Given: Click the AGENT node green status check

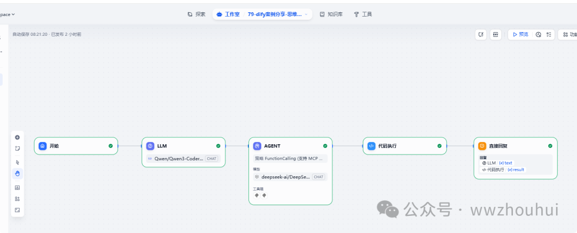Looking at the screenshot, I should 325,146.
